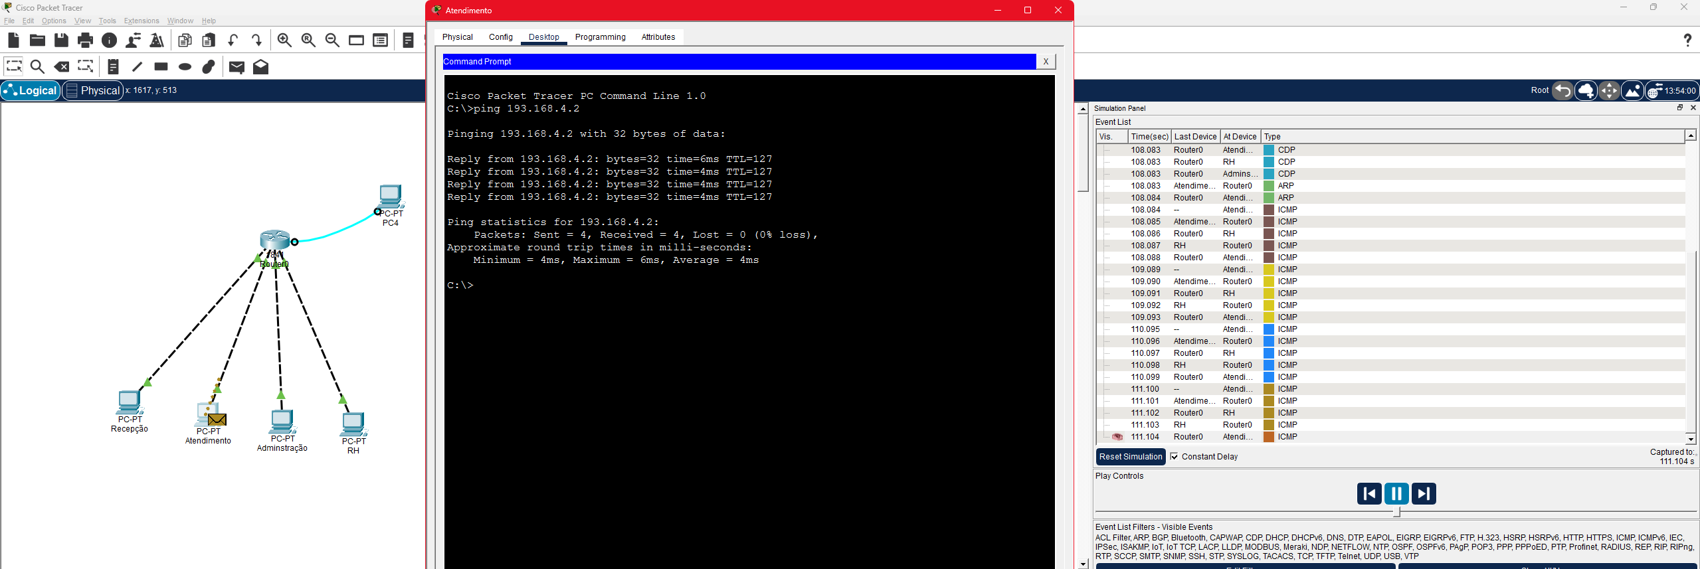
Task: Click the Back navigation arrow near Root
Action: tap(1562, 90)
